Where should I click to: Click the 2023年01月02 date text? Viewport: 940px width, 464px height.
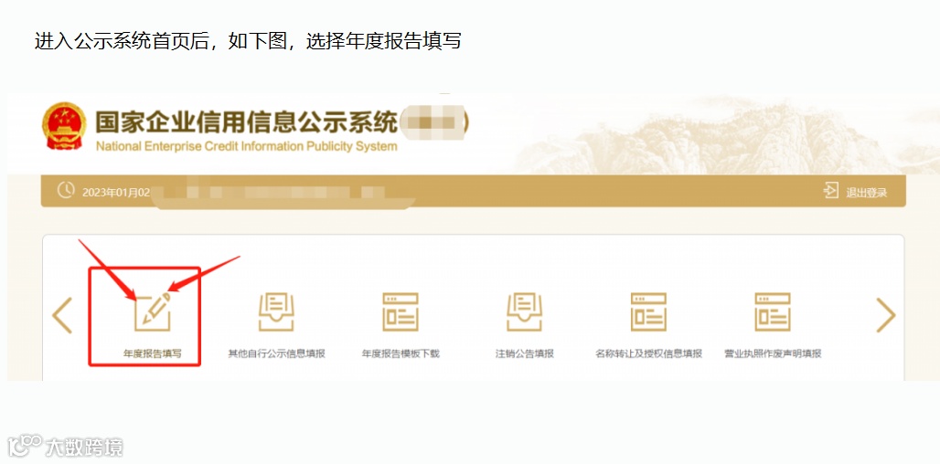[x=116, y=192]
